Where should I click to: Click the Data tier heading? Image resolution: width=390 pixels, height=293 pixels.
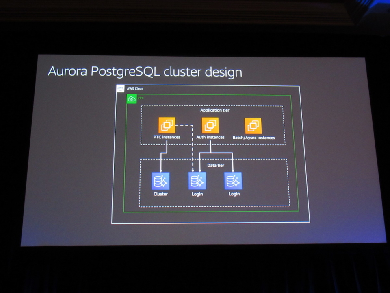[x=216, y=166]
